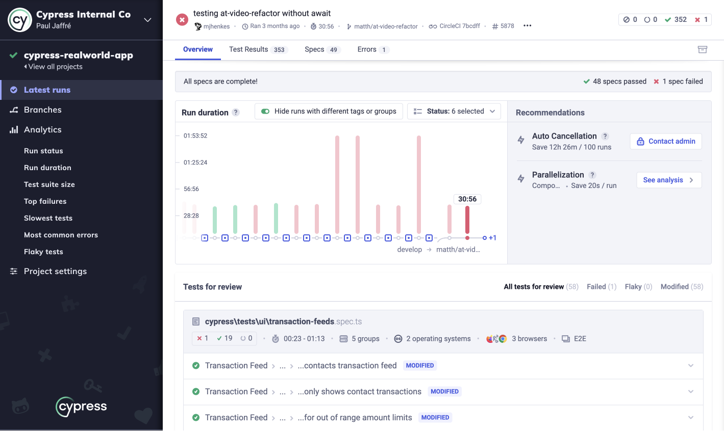
Task: Select the highlighted 30:56 run duration bar
Action: tap(467, 220)
